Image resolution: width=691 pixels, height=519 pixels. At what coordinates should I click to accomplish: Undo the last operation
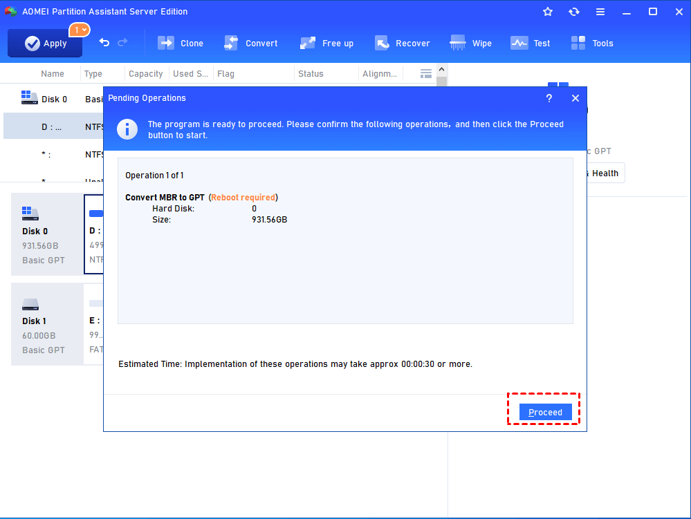click(x=104, y=43)
